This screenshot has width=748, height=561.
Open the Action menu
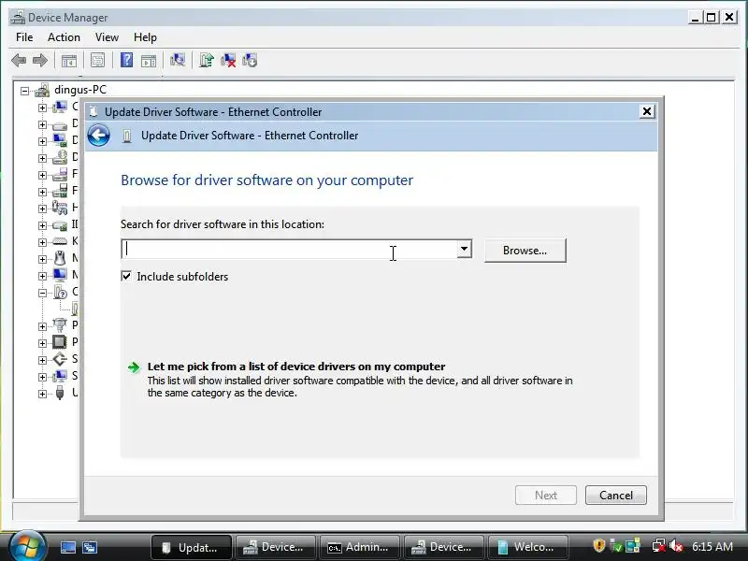64,37
